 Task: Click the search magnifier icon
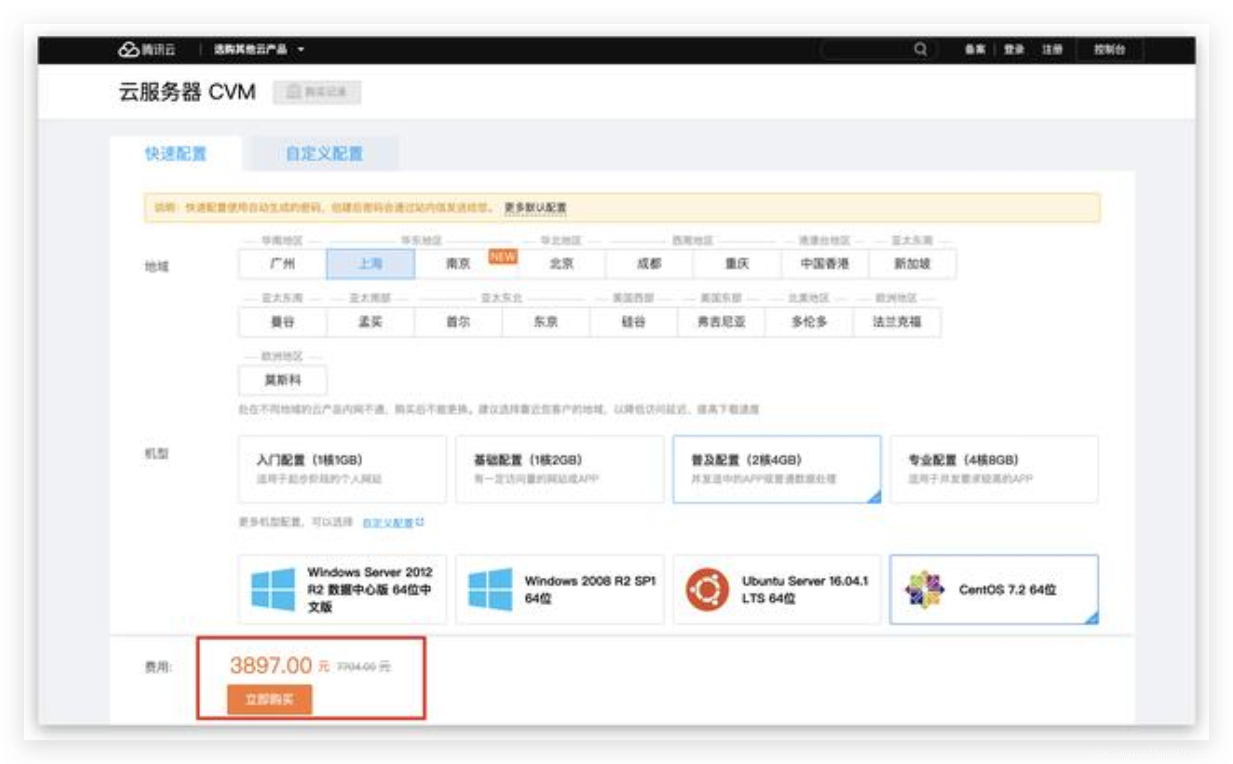(920, 49)
